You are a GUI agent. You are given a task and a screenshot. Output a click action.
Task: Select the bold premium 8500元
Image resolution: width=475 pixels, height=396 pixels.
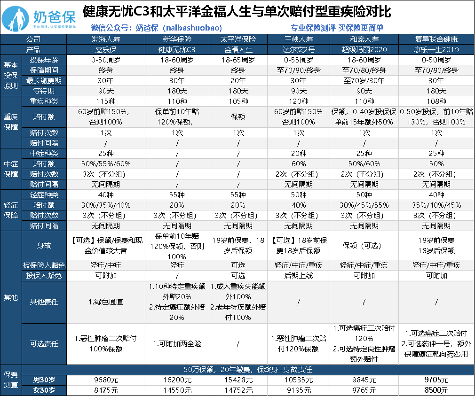pos(436,390)
